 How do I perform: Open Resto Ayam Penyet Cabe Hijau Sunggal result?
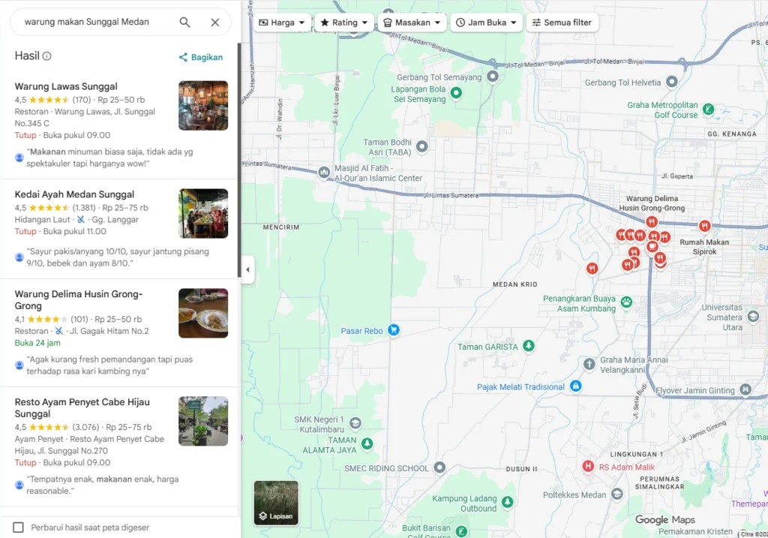click(82, 407)
